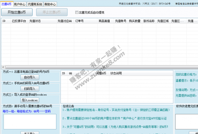The width and height of the screenshot is (198, 134).
Task: Sort by the ID column in orders table
Action: click(x=6, y=21)
